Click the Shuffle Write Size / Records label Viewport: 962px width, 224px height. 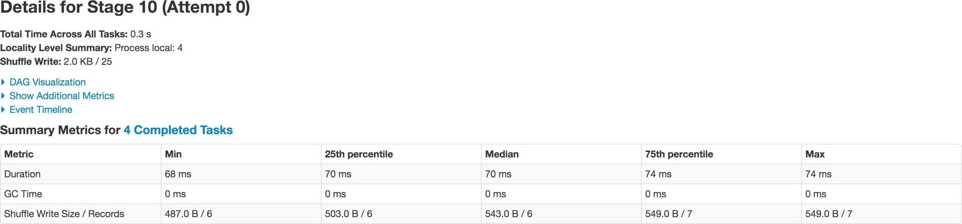64,214
